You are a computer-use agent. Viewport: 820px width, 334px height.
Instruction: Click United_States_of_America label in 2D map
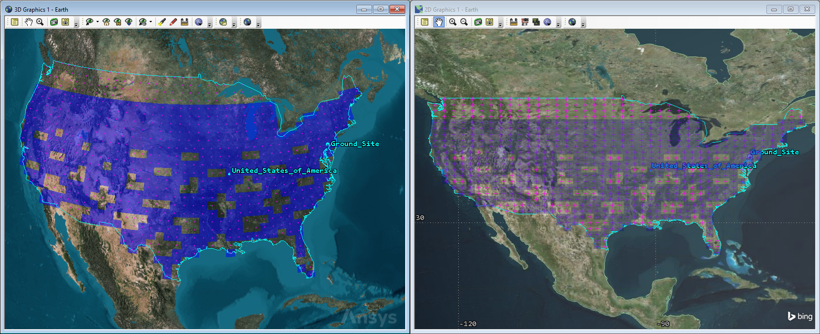click(x=704, y=166)
